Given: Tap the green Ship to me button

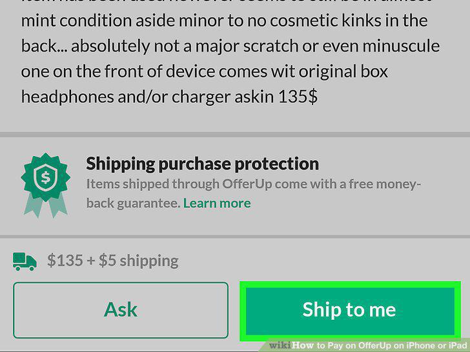Looking at the screenshot, I should point(350,311).
